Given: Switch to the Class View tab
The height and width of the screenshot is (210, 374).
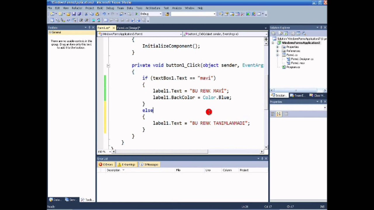Looking at the screenshot, I should [317, 96].
